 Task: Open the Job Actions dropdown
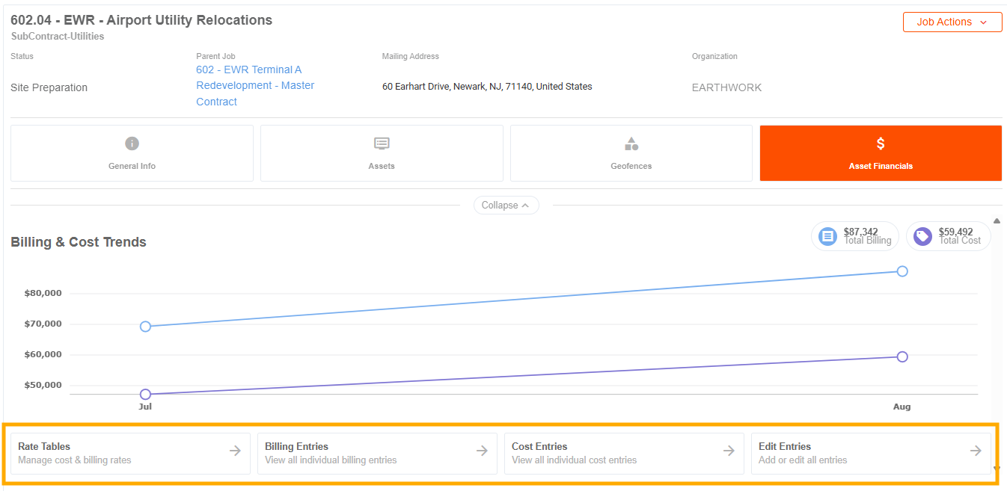tap(952, 22)
